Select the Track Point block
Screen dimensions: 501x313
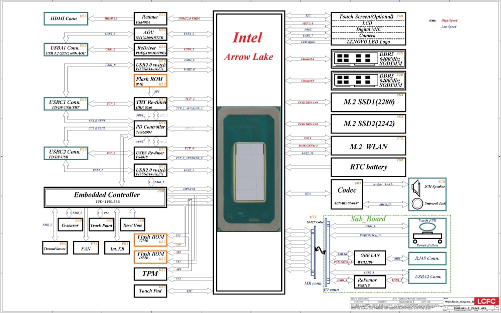(x=101, y=224)
